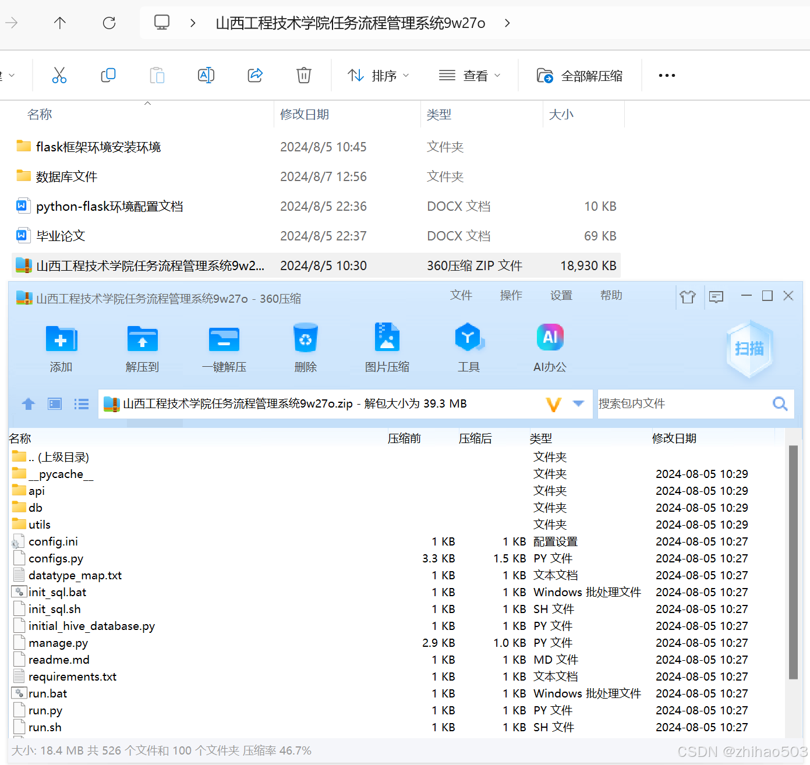Viewport: 810px width, 765px height.
Task: Click the 添加 (Add) icon in 360压缩
Action: click(61, 338)
